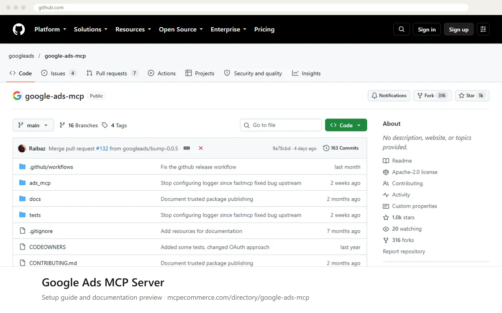502x313 pixels.
Task: Click the Sign up button
Action: tap(459, 29)
